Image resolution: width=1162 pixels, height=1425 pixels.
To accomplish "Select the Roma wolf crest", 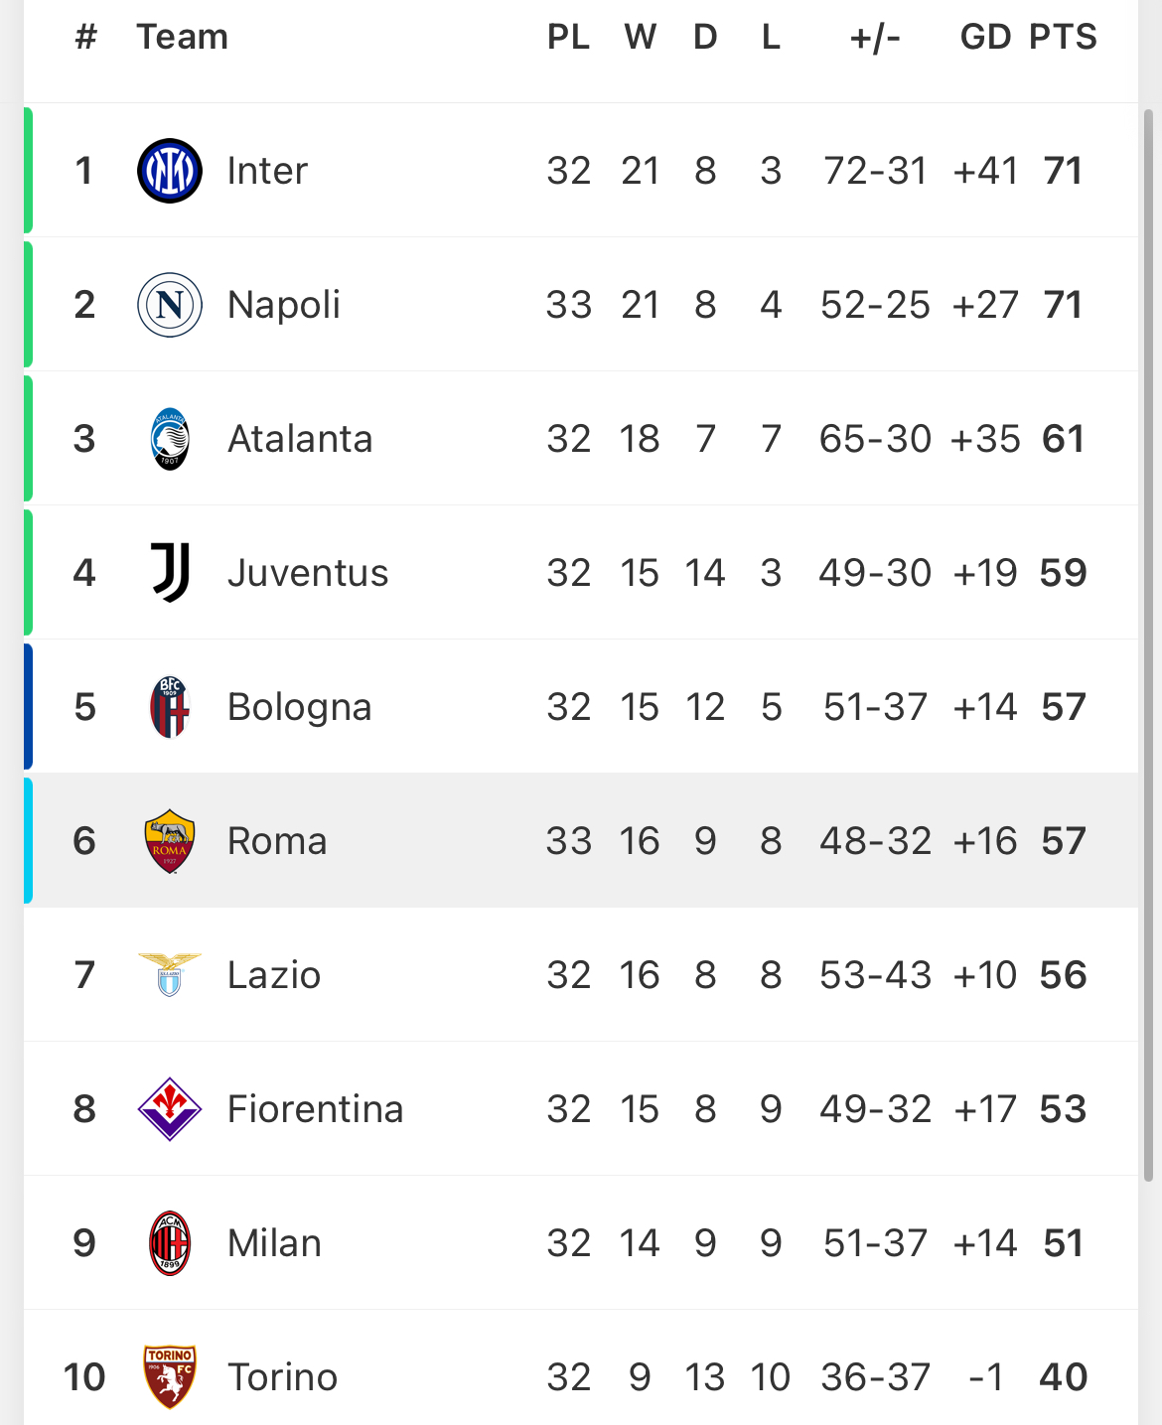I will [x=170, y=841].
